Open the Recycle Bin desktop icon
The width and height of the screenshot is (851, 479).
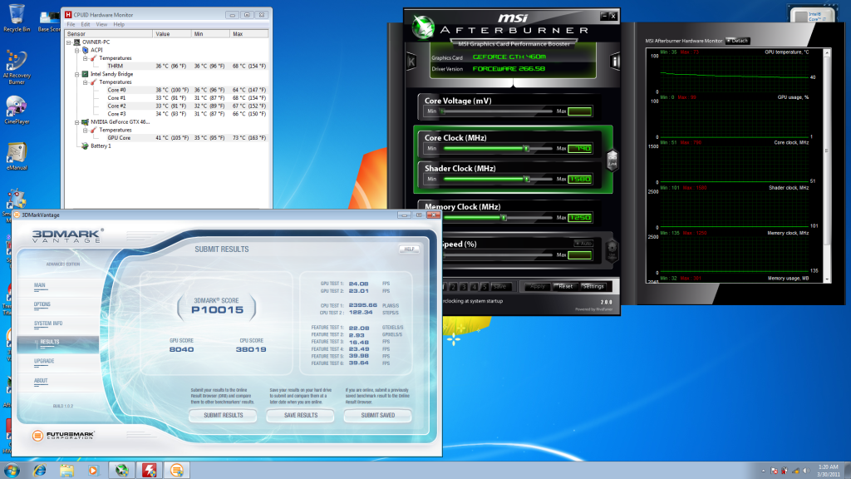point(17,17)
